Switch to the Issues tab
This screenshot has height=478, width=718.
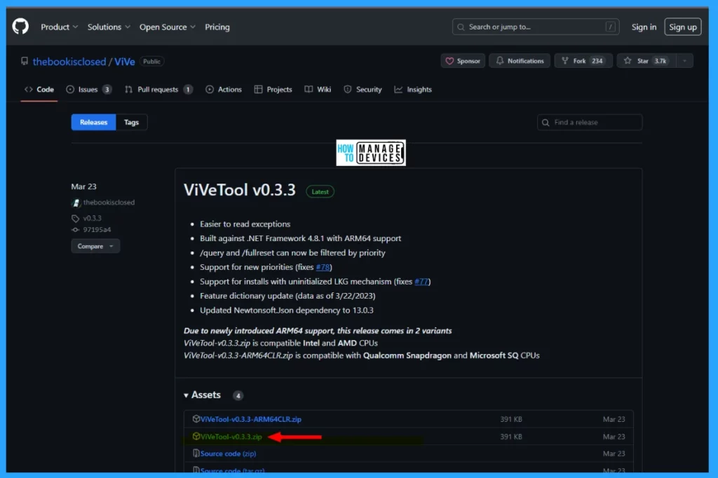[89, 89]
